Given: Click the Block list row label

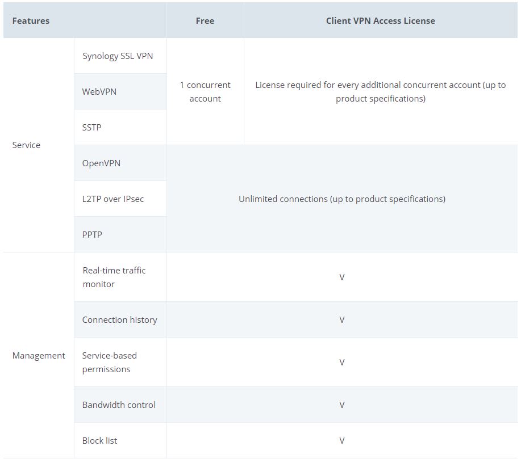Looking at the screenshot, I should [x=100, y=441].
